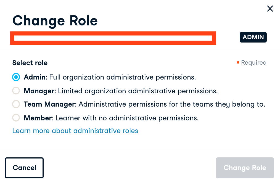Screen dimensions: 280x185
Task: Click the bold 'Admin' role label
Action: [35, 77]
